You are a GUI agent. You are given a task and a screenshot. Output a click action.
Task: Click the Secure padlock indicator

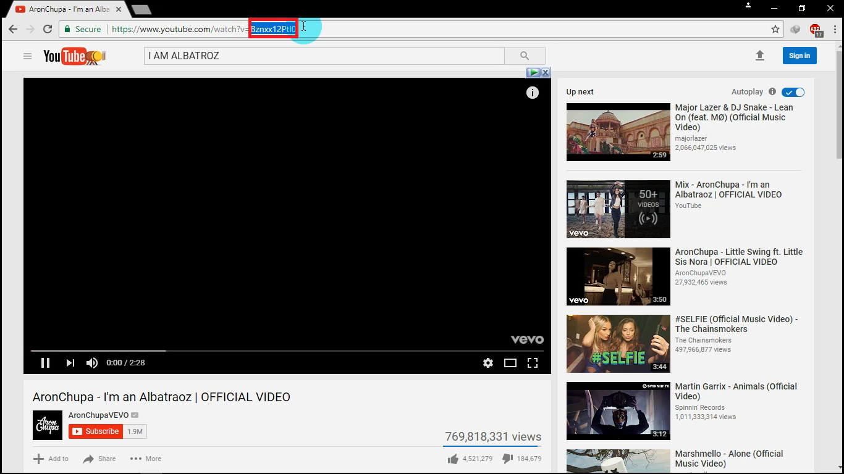(x=82, y=29)
